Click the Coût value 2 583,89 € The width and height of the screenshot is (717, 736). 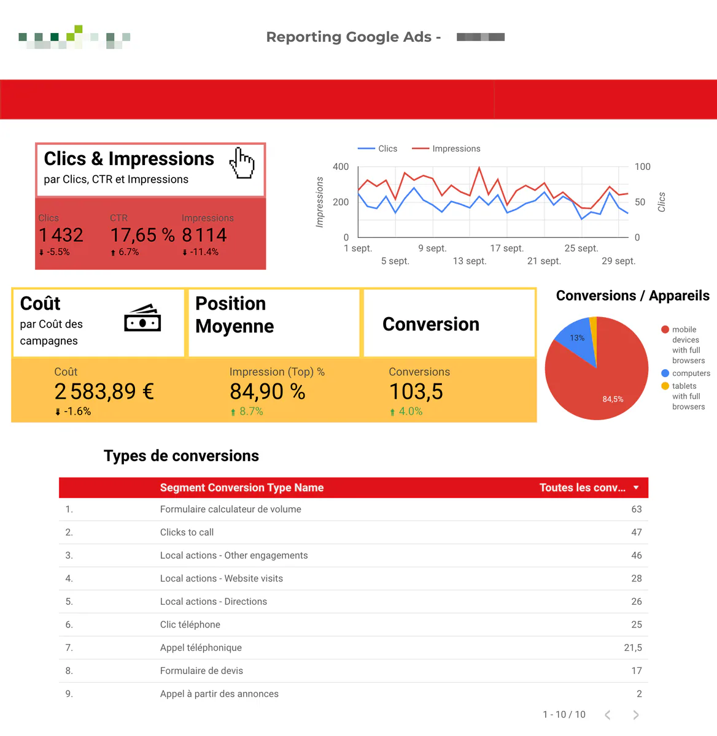pyautogui.click(x=104, y=391)
